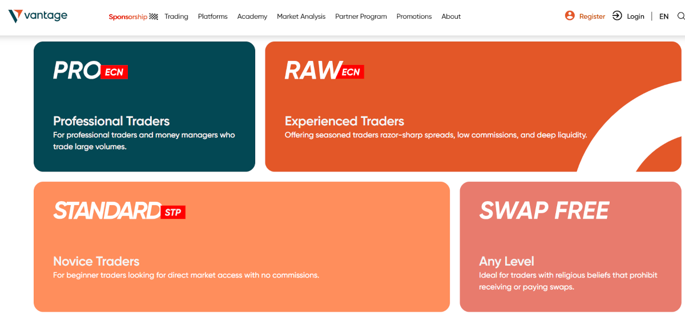Image resolution: width=685 pixels, height=330 pixels.
Task: Select the RAW account card heading
Action: [x=312, y=71]
